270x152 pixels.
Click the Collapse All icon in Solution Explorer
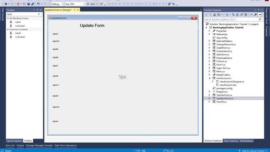242,15
